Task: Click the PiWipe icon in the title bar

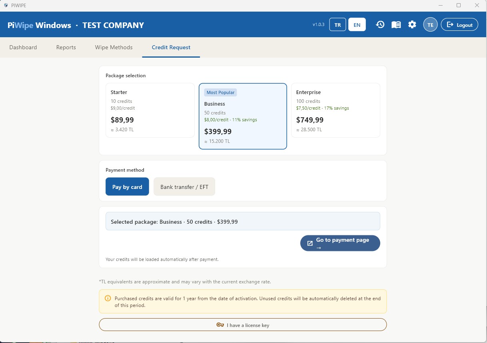Action: (6, 5)
